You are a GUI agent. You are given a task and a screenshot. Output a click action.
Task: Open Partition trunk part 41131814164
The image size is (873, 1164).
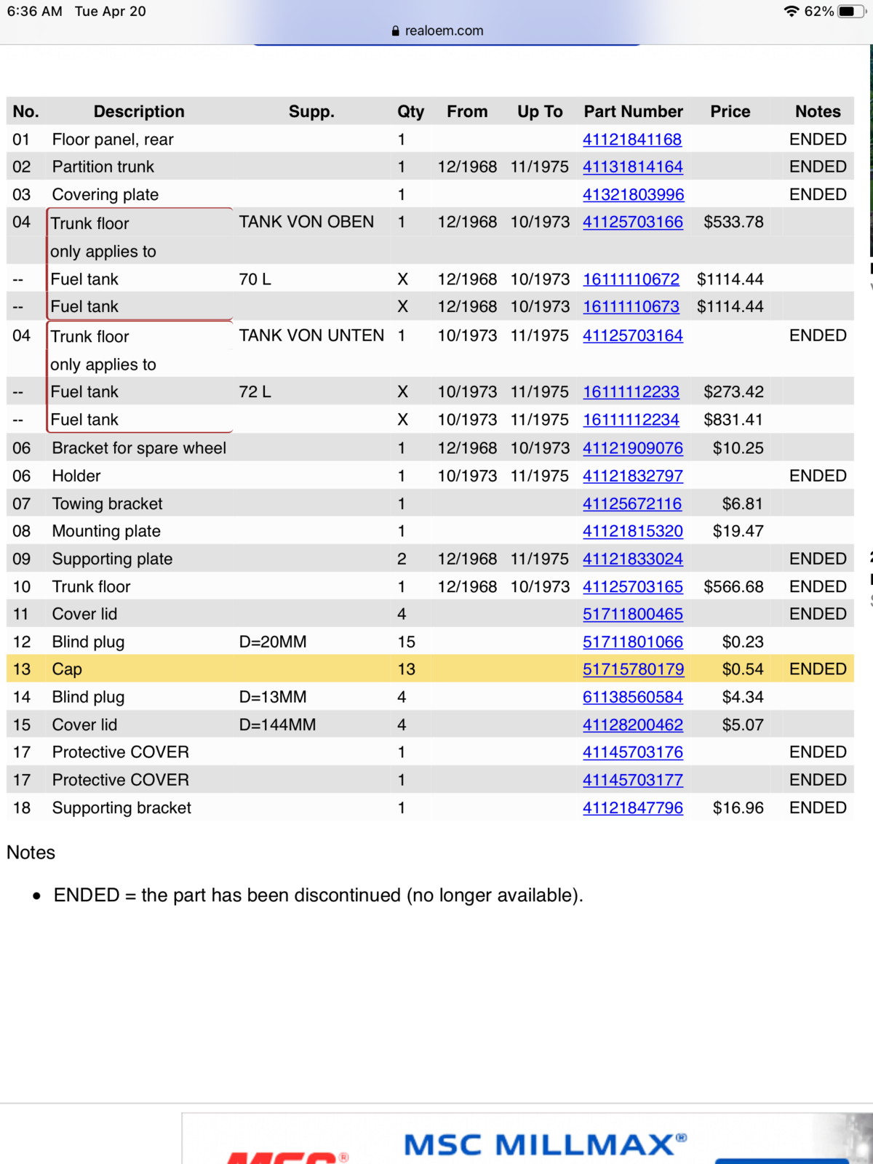point(633,167)
